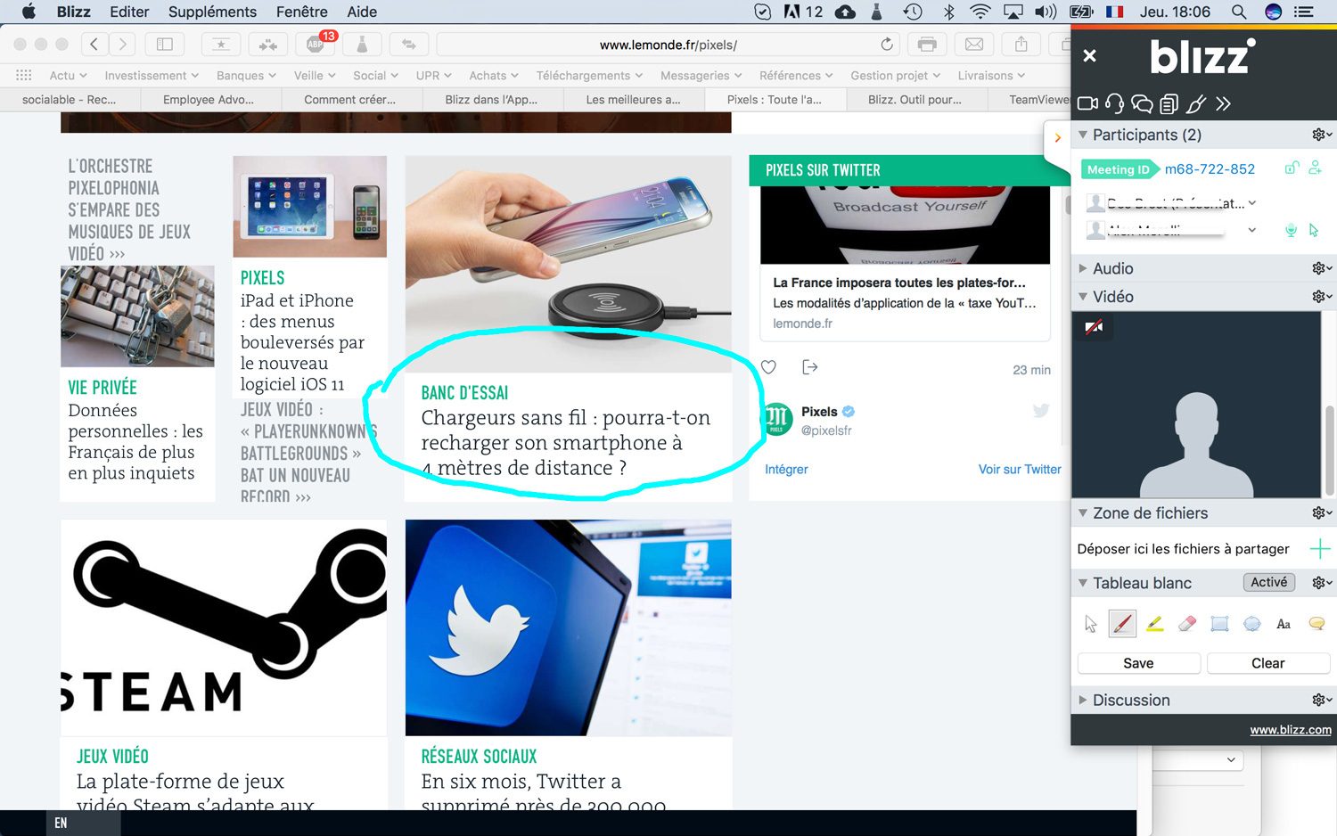Viewport: 1337px width, 836px height.
Task: Like the tweet with the heart icon
Action: point(768,367)
